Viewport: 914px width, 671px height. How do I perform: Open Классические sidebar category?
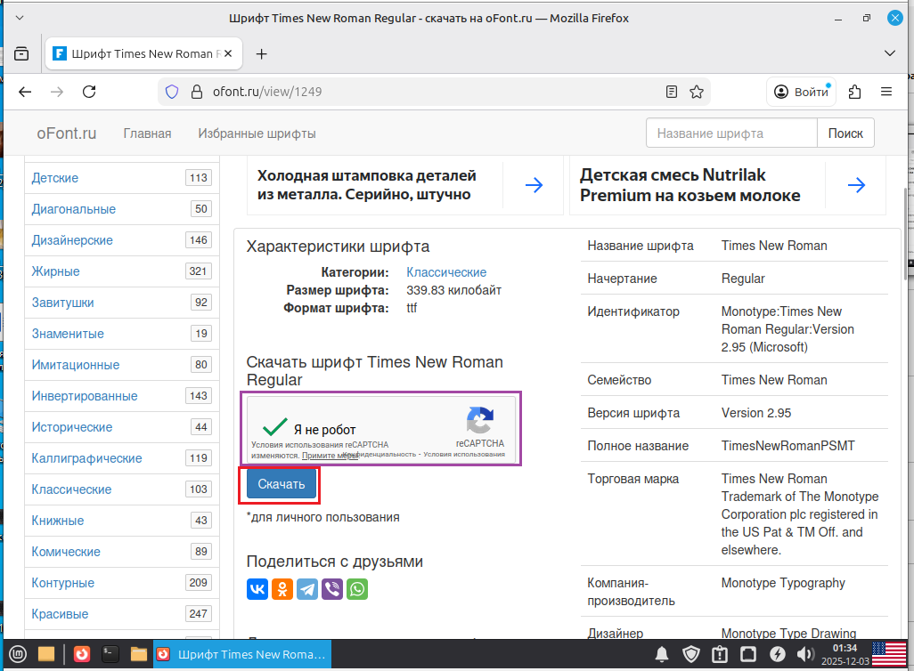click(x=71, y=489)
